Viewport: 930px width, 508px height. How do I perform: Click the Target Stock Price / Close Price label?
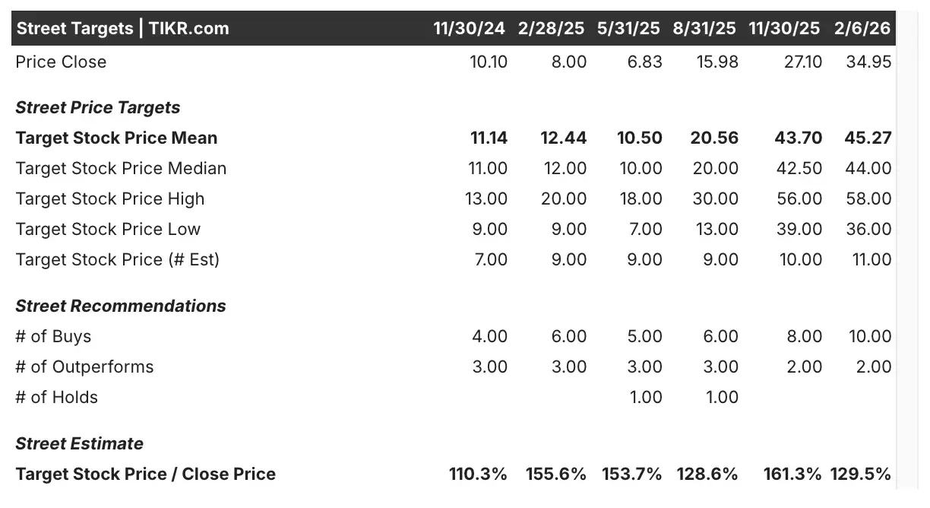(146, 474)
